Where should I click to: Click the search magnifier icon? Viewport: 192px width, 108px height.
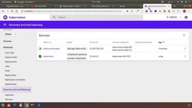[54, 17]
